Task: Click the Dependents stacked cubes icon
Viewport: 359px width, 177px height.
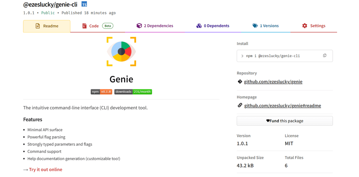Action: [x=199, y=26]
